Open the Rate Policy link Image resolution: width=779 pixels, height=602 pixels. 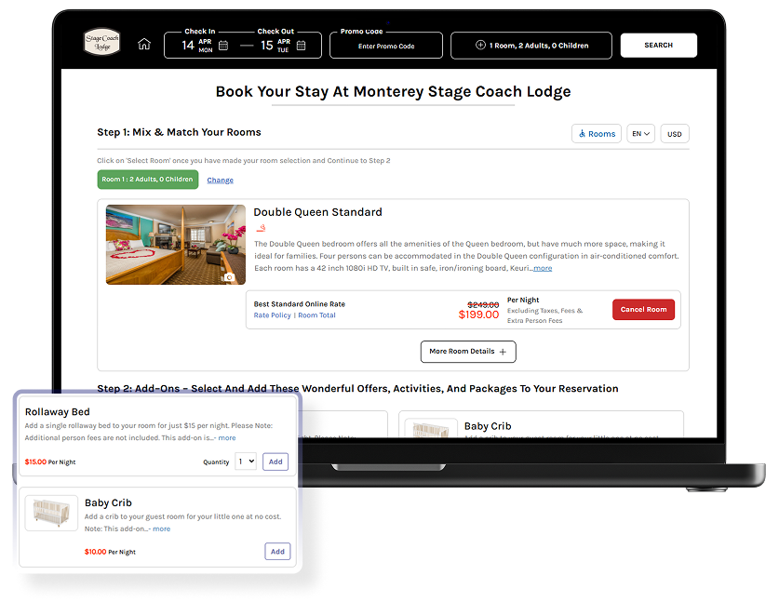(x=273, y=314)
